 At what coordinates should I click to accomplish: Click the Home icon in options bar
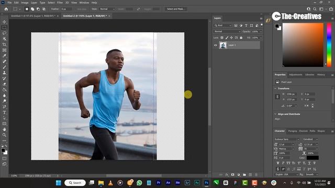click(x=6, y=9)
